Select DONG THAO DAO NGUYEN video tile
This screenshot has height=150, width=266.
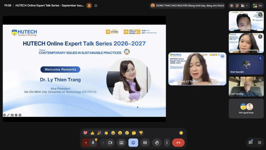coord(246,43)
